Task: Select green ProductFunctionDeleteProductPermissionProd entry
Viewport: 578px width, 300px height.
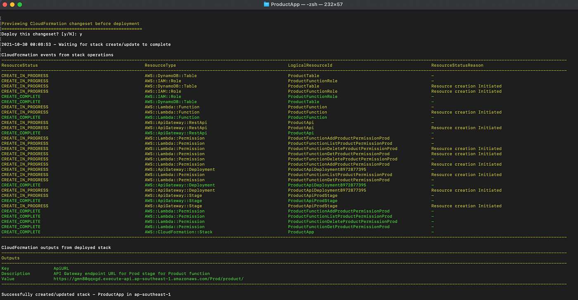Action: point(343,222)
